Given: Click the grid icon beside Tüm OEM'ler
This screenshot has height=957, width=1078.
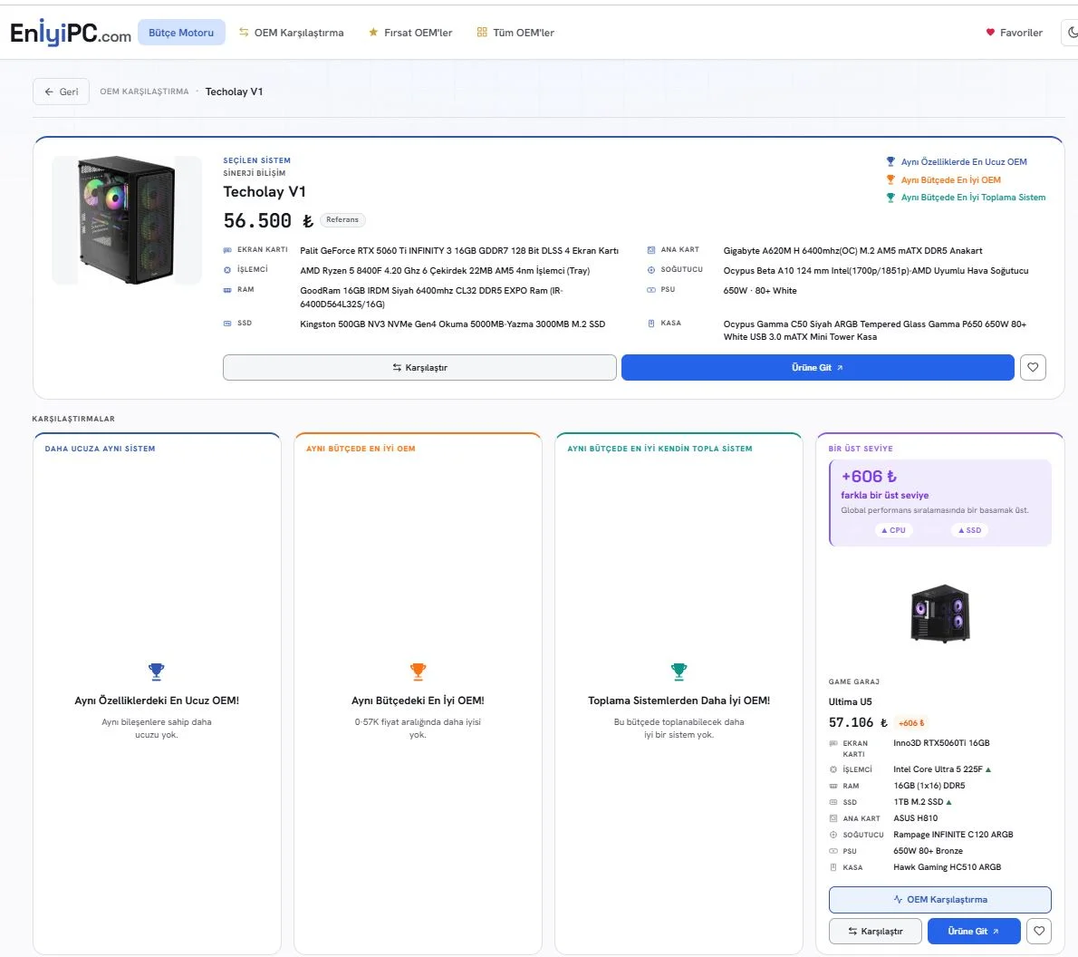Looking at the screenshot, I should [482, 33].
